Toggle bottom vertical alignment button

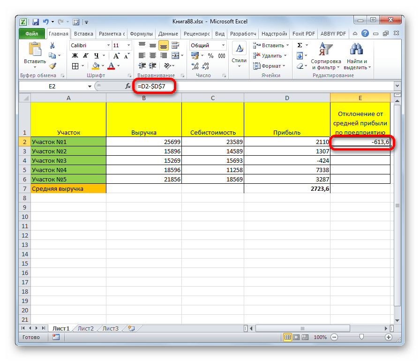[164, 45]
